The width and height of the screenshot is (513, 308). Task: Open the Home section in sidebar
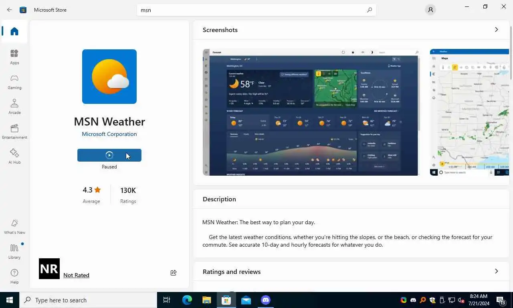pos(14,31)
